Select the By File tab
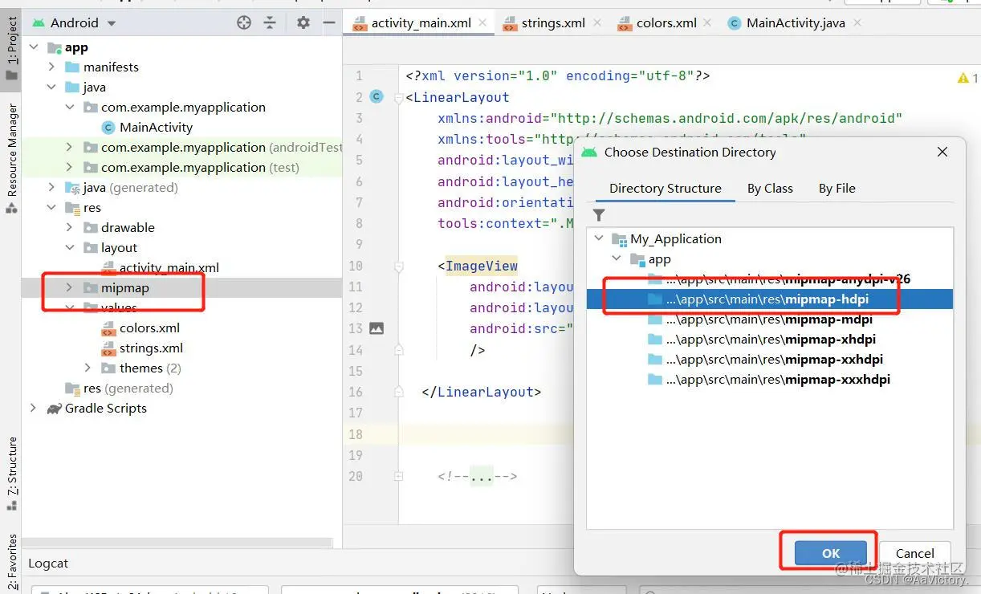 (837, 189)
